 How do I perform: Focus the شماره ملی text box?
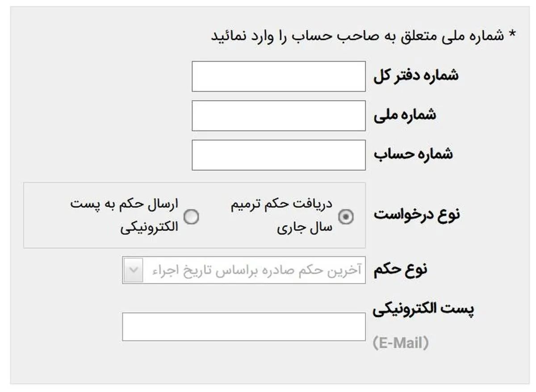coord(278,116)
